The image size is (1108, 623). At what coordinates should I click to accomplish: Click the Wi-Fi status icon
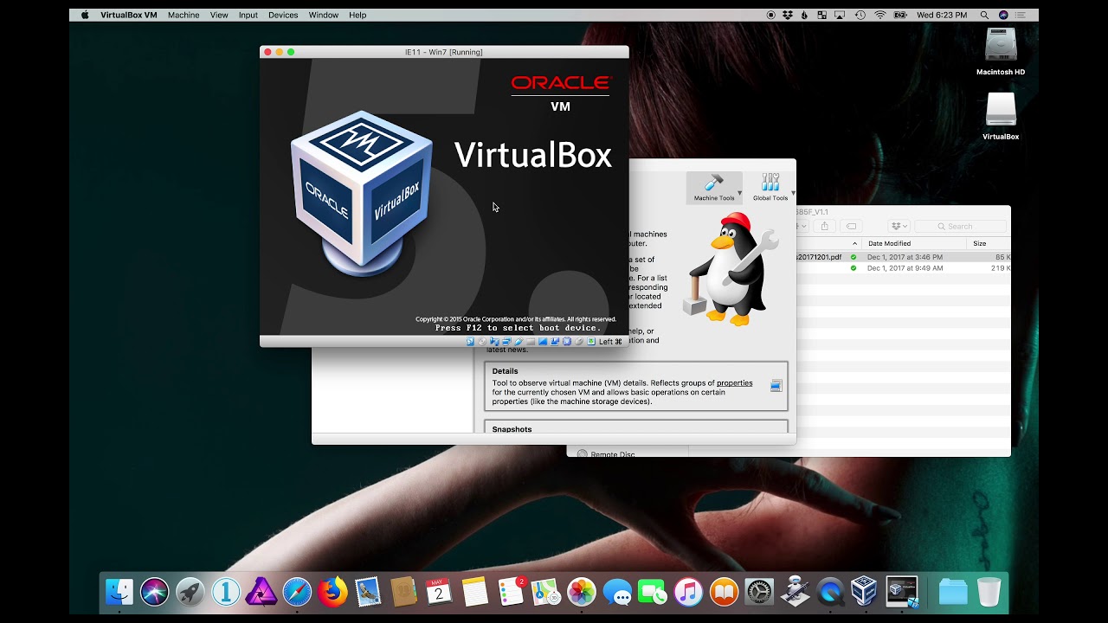coord(880,15)
